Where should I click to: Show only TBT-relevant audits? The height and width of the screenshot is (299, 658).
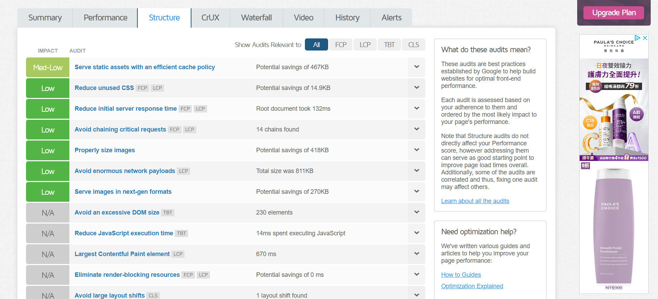389,45
